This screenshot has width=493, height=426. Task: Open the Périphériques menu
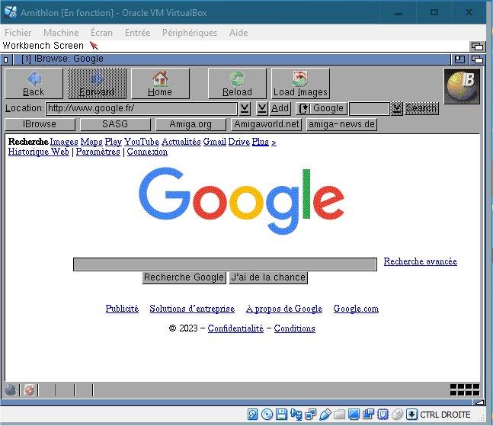click(x=190, y=33)
